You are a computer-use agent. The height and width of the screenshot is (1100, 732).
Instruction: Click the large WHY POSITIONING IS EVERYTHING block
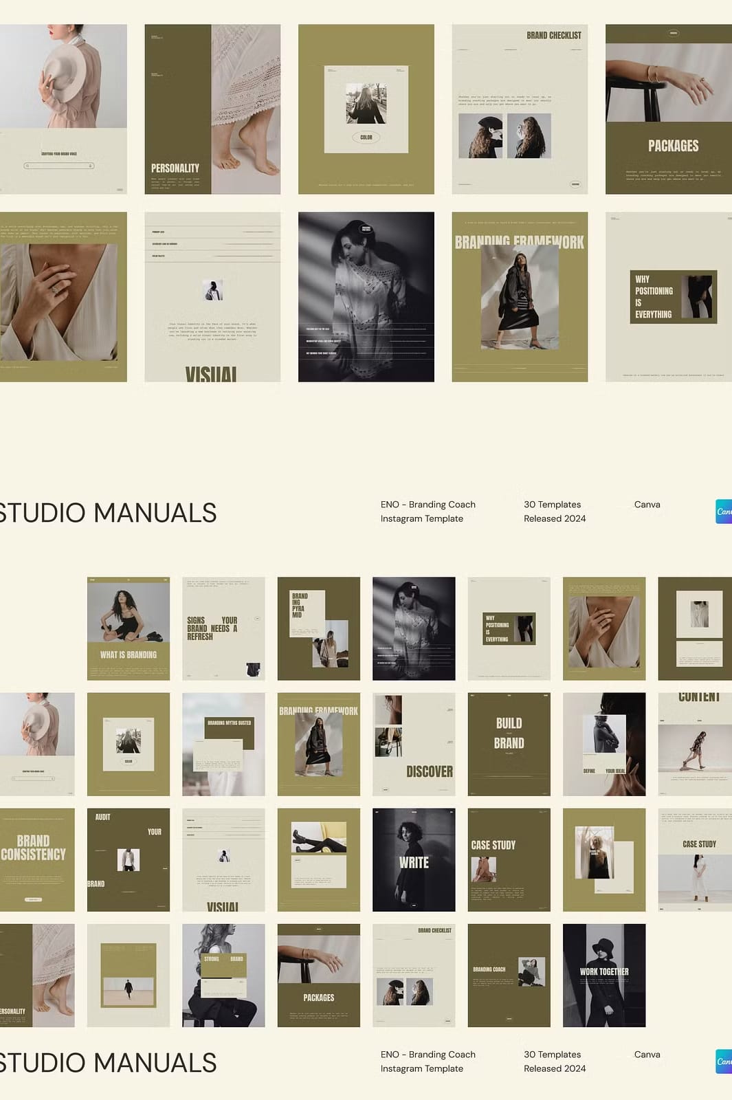point(673,297)
